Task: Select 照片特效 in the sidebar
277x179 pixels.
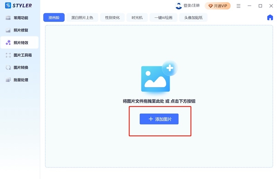Action: pyautogui.click(x=19, y=43)
